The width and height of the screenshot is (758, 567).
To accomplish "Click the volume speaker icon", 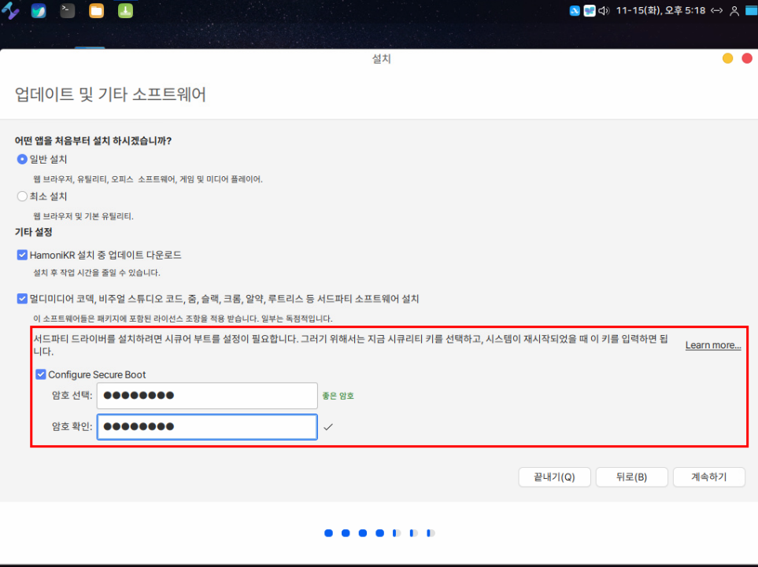I will coord(604,11).
